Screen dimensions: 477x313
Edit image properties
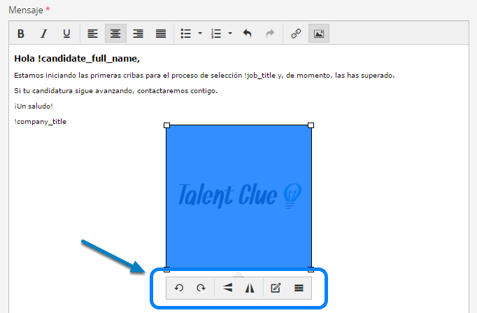pos(276,288)
